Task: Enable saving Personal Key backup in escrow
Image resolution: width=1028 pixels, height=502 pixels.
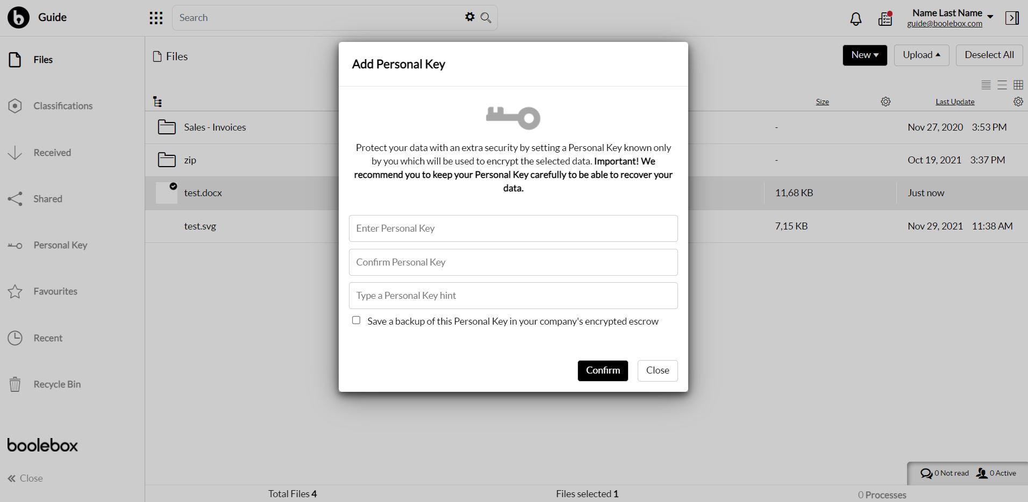Action: pos(356,320)
